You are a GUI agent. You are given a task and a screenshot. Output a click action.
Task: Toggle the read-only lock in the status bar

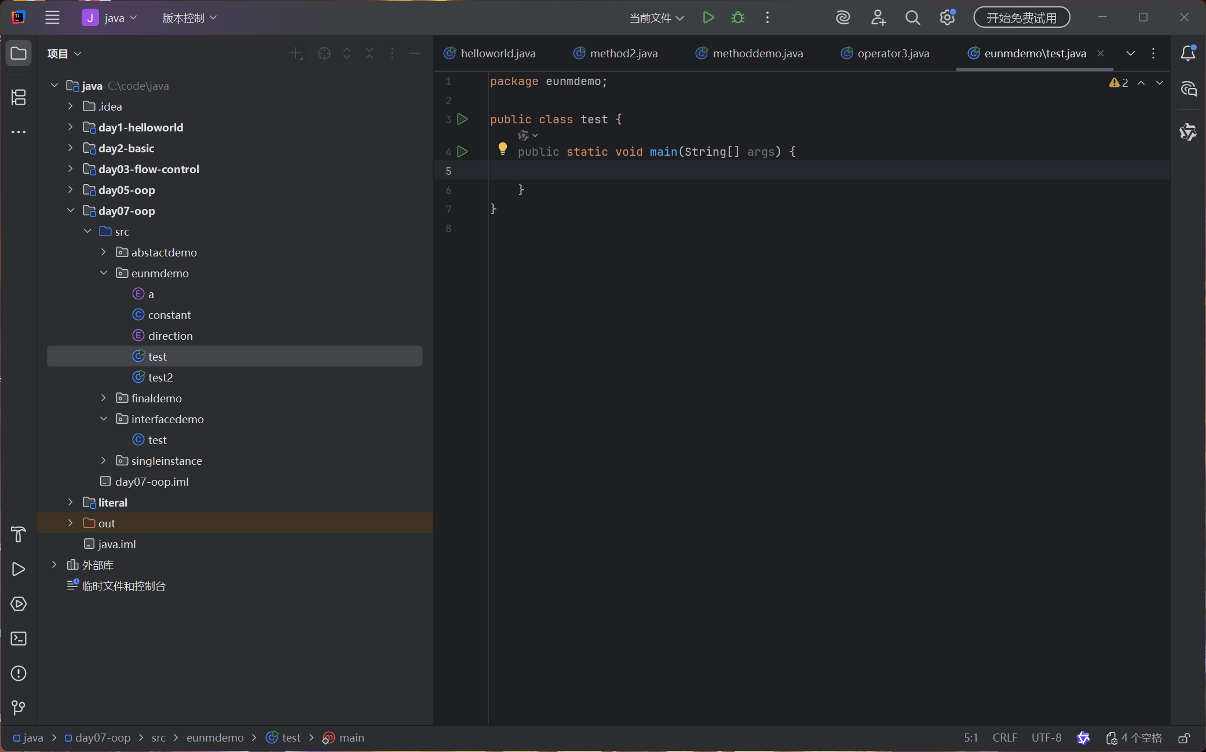point(1184,738)
